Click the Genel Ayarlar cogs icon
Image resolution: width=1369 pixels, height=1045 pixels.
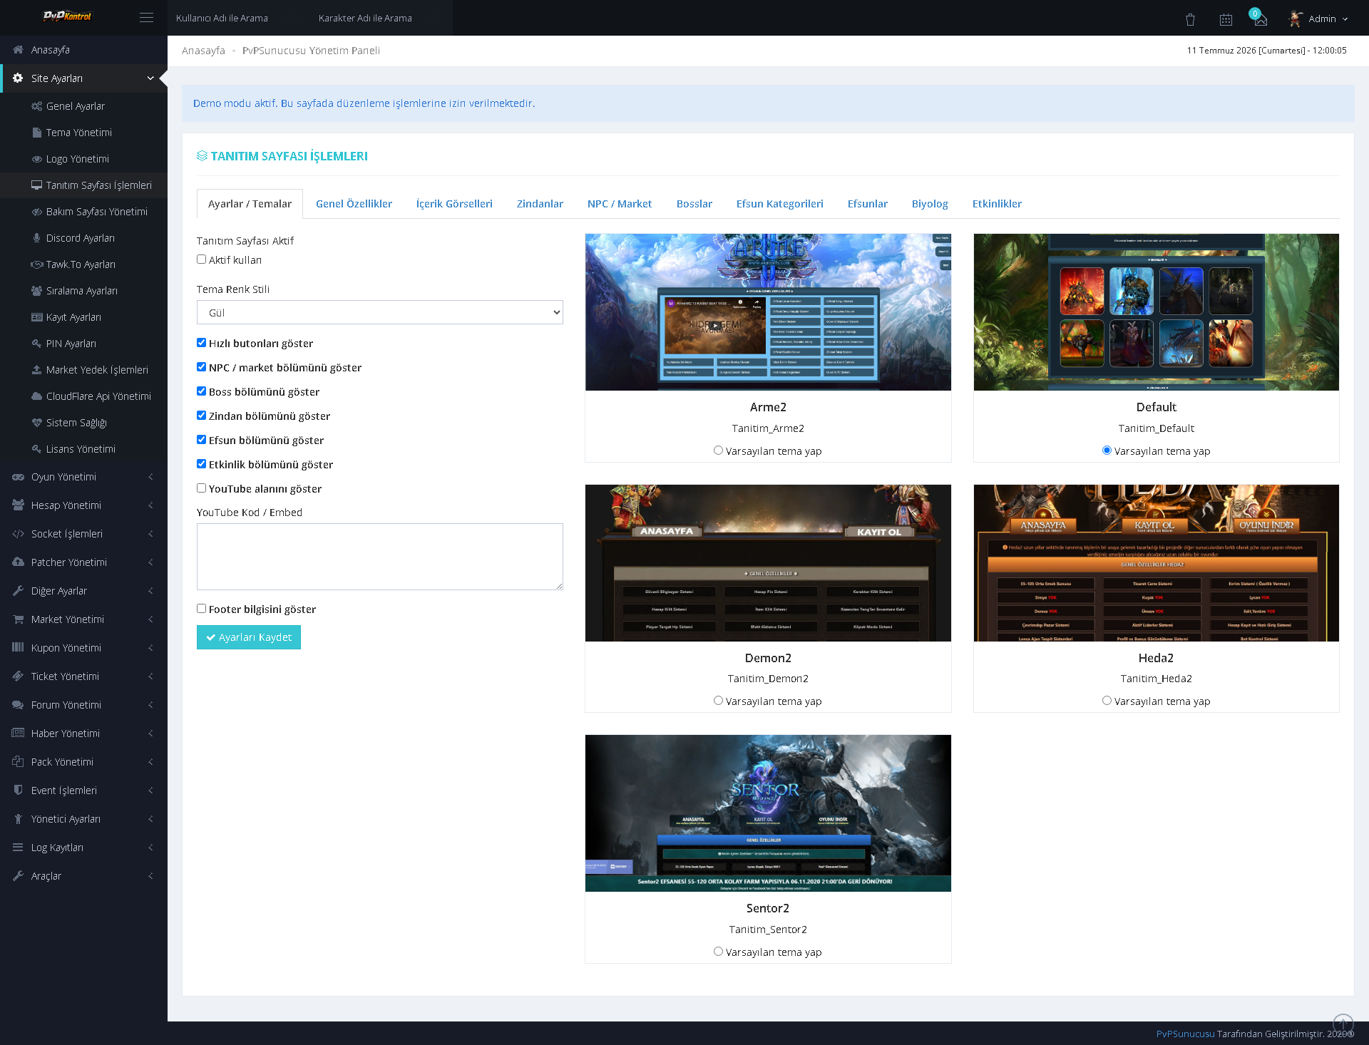(36, 106)
